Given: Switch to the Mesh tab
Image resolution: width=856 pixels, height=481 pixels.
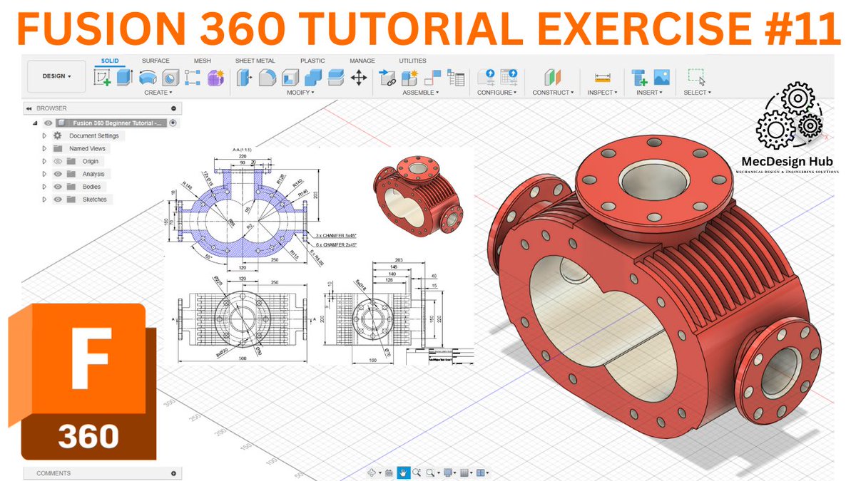Looking at the screenshot, I should [202, 61].
